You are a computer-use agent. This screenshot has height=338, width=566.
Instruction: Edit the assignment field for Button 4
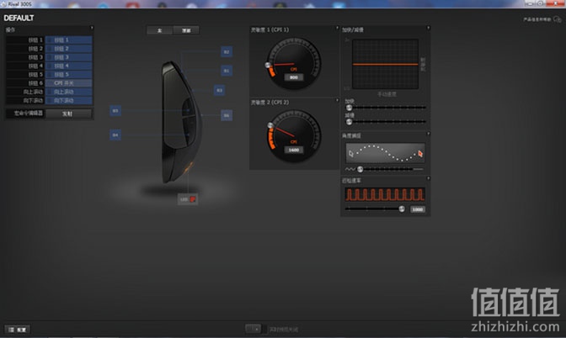(x=68, y=66)
